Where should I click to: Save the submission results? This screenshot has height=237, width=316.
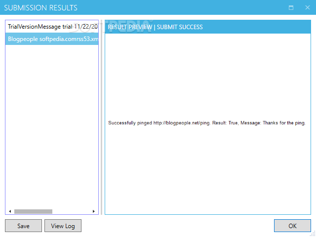23,226
